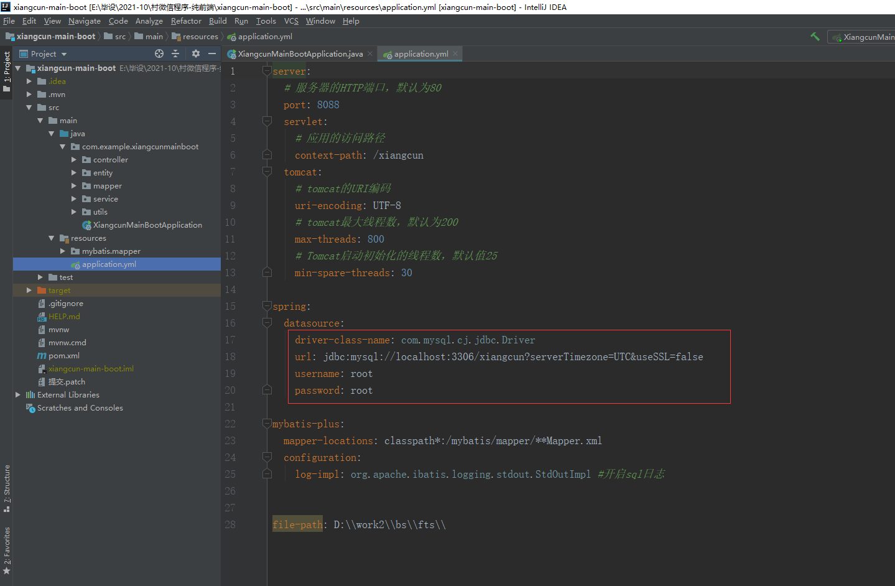Select Scratches and Consoles node
The width and height of the screenshot is (895, 586).
pyautogui.click(x=80, y=408)
